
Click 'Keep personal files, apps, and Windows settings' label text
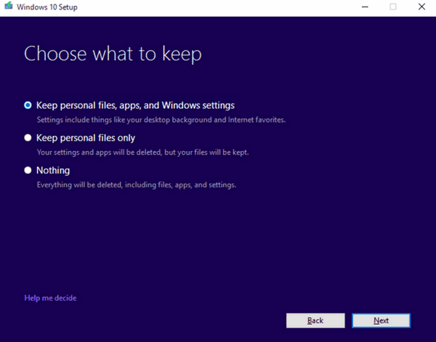pyautogui.click(x=136, y=105)
